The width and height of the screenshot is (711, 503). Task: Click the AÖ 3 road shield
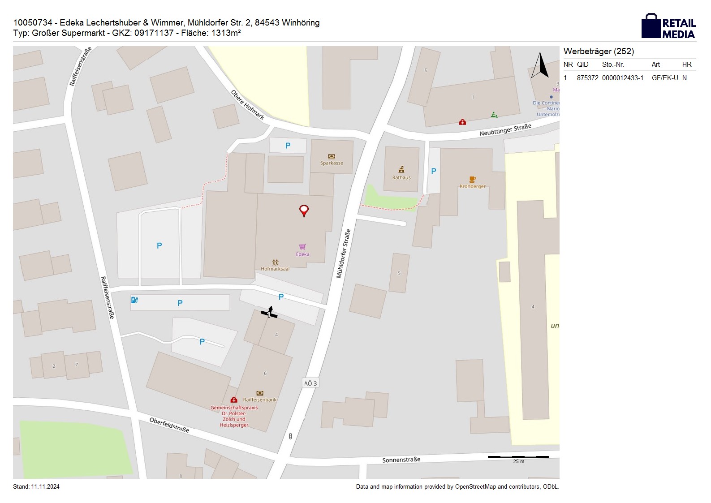(x=310, y=383)
